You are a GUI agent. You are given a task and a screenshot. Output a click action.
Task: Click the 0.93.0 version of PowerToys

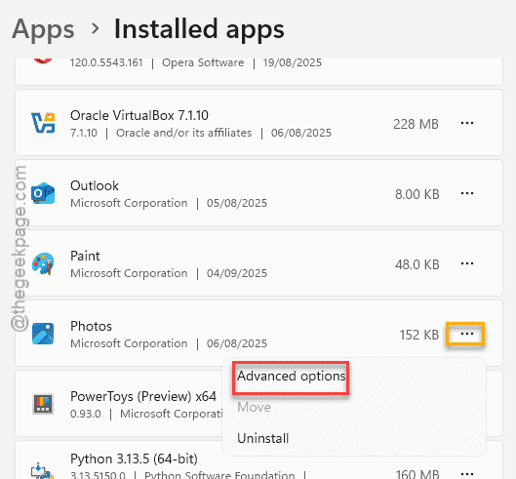tap(85, 414)
